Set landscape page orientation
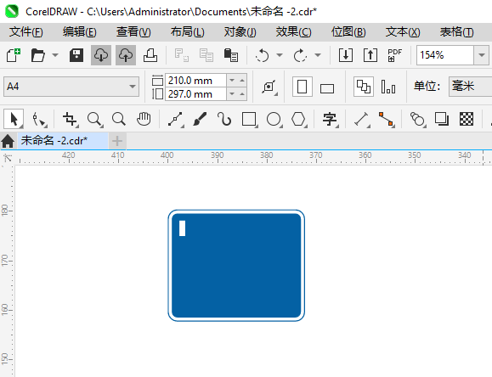 327,88
